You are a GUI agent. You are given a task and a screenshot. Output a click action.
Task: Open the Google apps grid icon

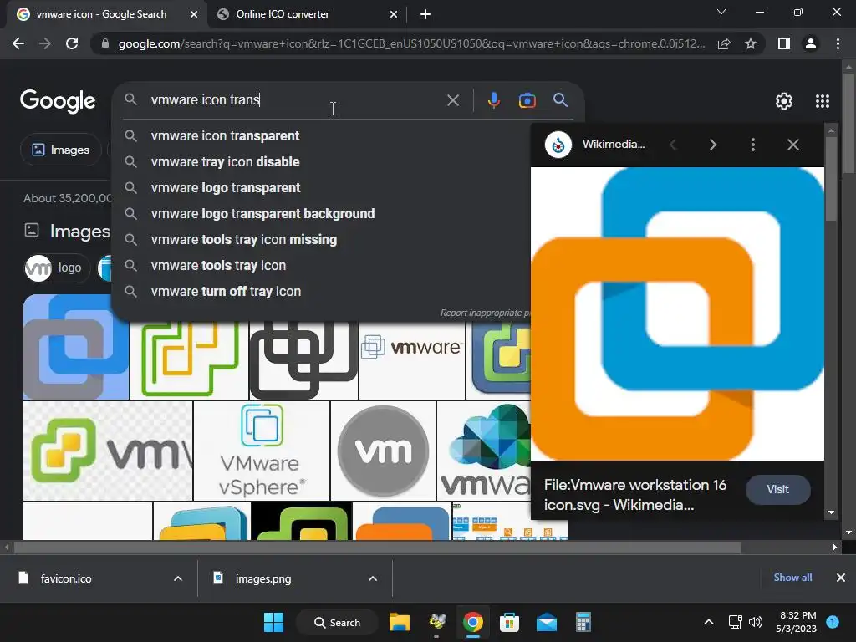pyautogui.click(x=823, y=101)
